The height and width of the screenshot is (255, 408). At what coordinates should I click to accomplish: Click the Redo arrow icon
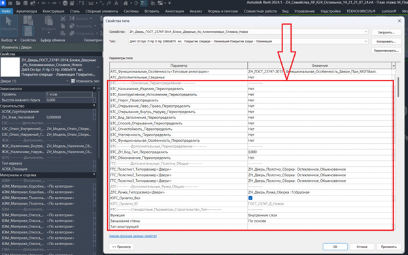pyautogui.click(x=54, y=3)
